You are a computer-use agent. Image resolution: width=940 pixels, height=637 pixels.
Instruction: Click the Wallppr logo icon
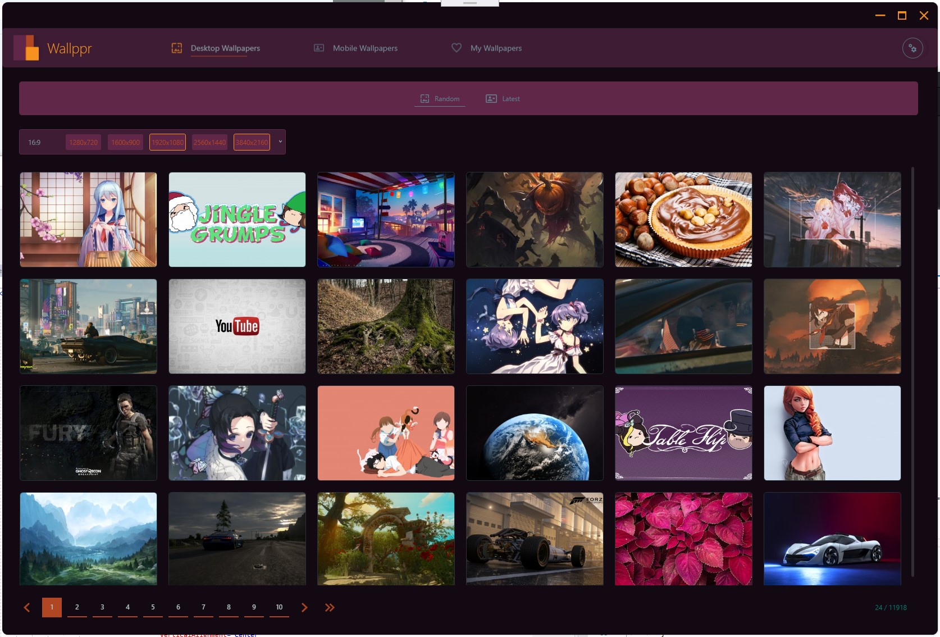point(26,48)
